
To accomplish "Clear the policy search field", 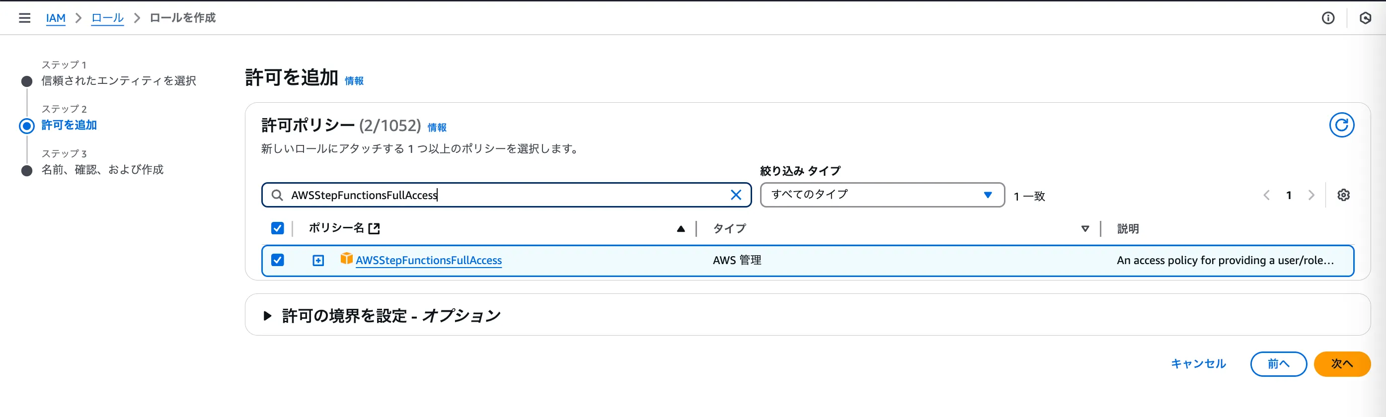I will click(x=736, y=195).
